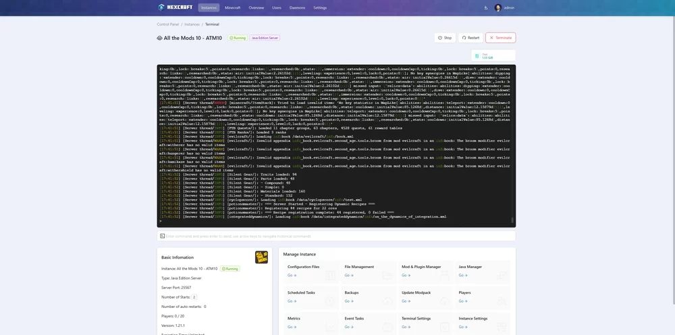
Task: Click Go link under Update Modpack
Action: coord(406,301)
